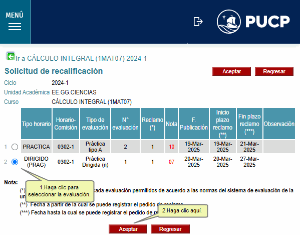The image size is (300, 235).
Task: Click the top Regresar button
Action: 274,71
